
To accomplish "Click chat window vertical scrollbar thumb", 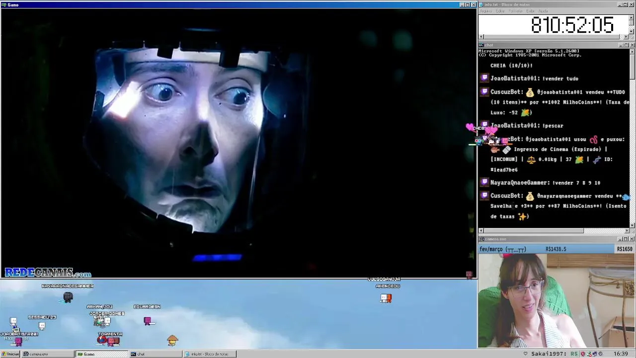I will tap(632, 67).
